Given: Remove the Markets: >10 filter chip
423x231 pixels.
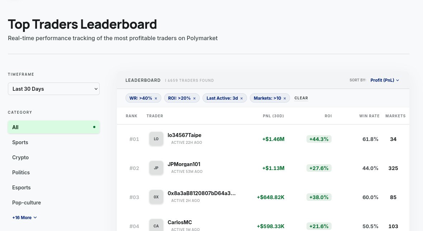Looking at the screenshot, I should pos(285,98).
